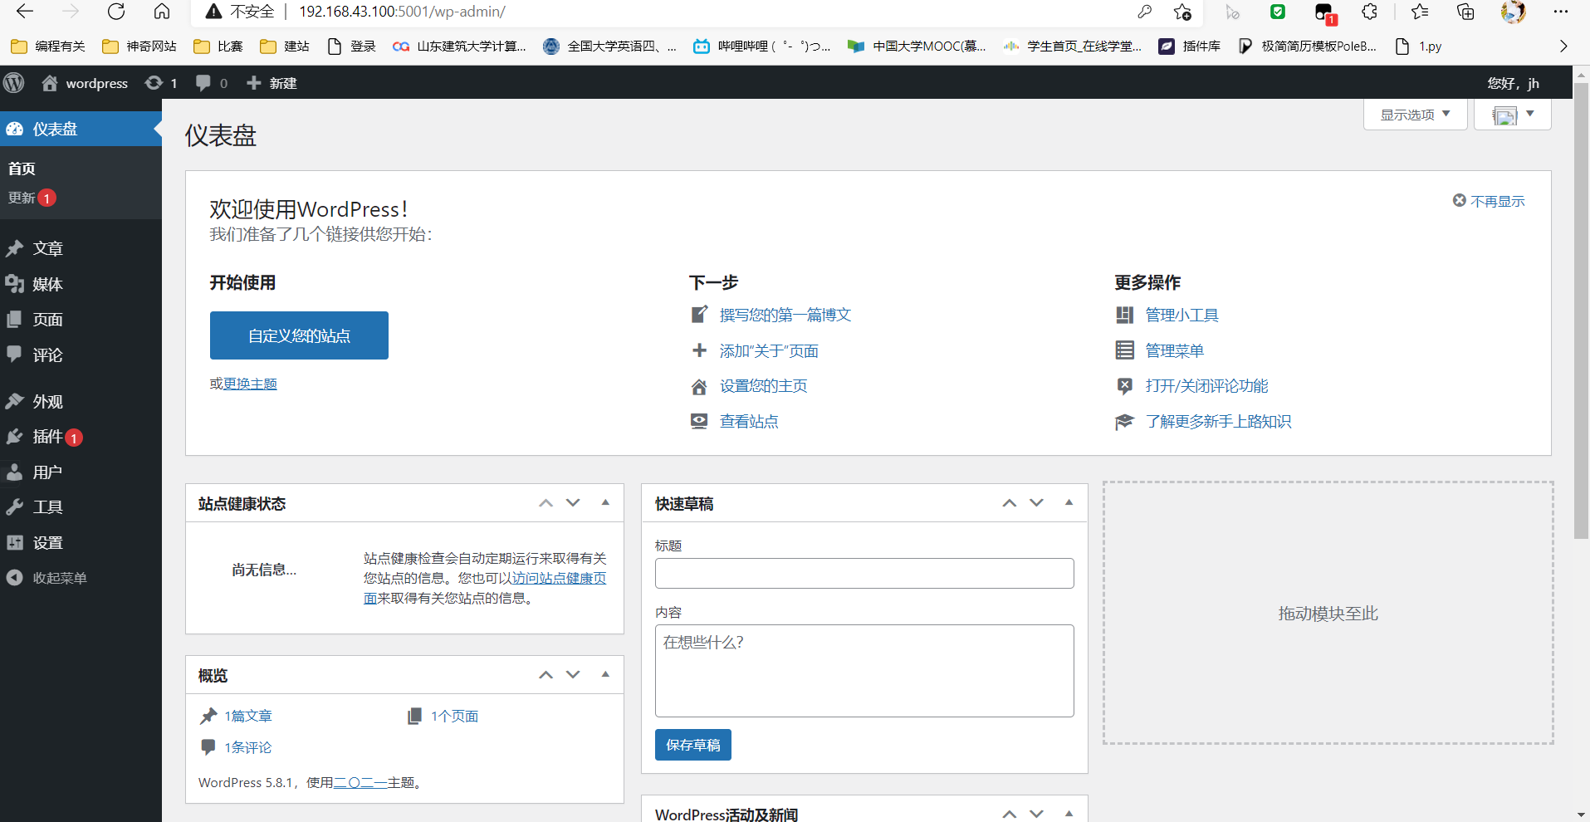1590x822 pixels.
Task: Click 撰写您的第一篇博文 link
Action: tap(785, 315)
